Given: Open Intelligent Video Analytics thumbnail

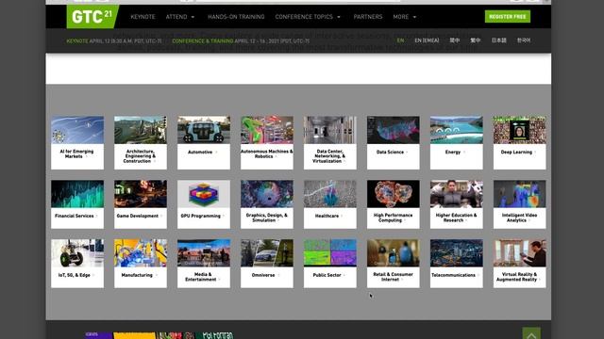Looking at the screenshot, I should [520, 194].
